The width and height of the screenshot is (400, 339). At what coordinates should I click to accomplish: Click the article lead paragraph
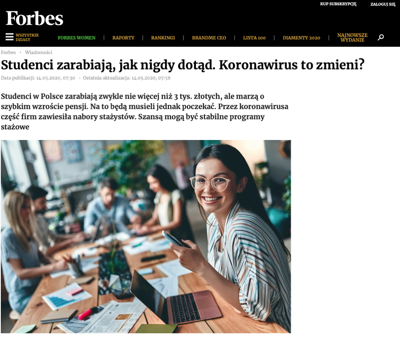point(144,112)
